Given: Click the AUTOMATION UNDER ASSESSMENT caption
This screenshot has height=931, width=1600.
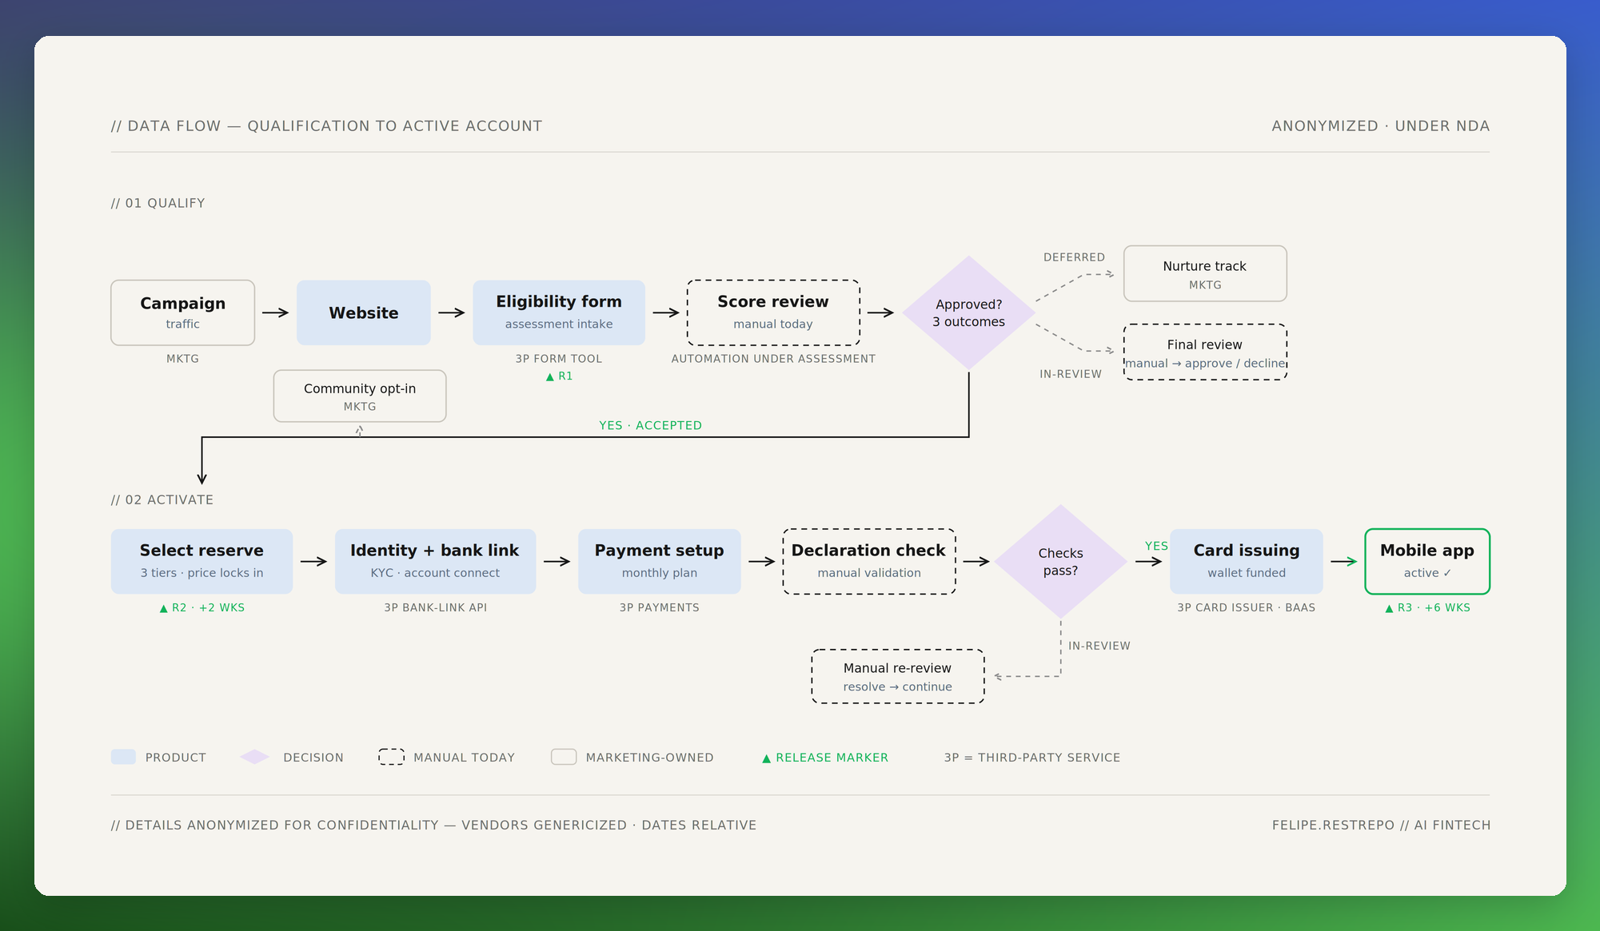Looking at the screenshot, I should click(773, 359).
